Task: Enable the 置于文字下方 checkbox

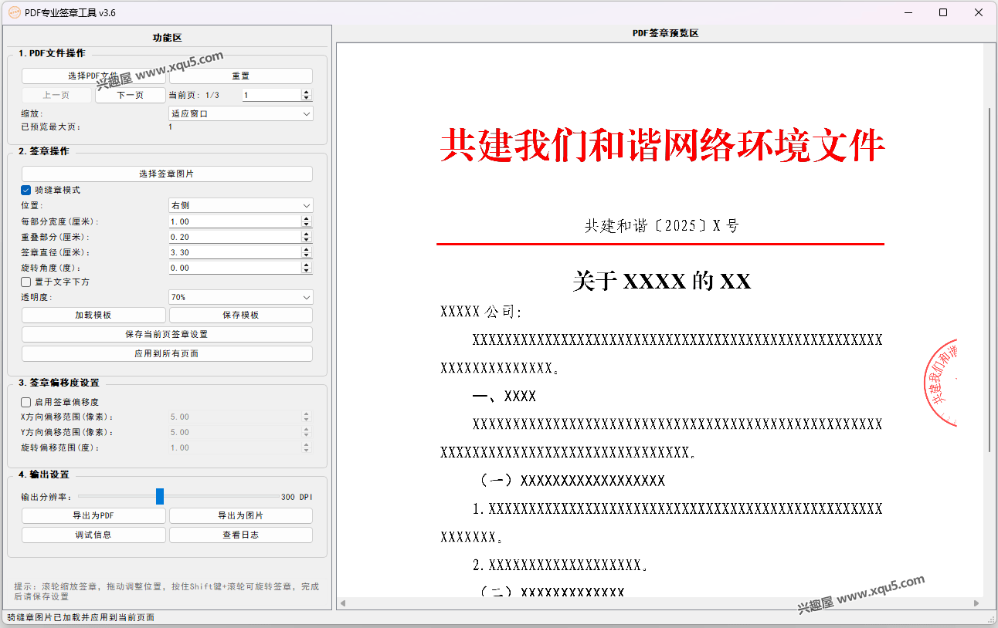Action: coord(26,282)
